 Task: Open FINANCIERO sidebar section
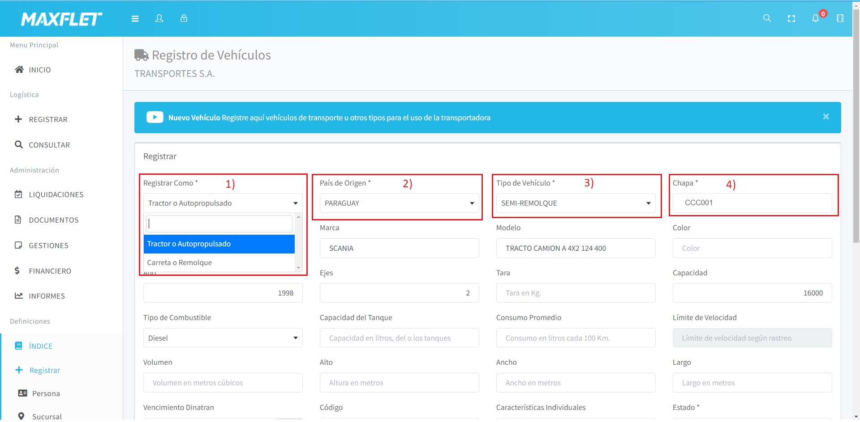pos(50,271)
